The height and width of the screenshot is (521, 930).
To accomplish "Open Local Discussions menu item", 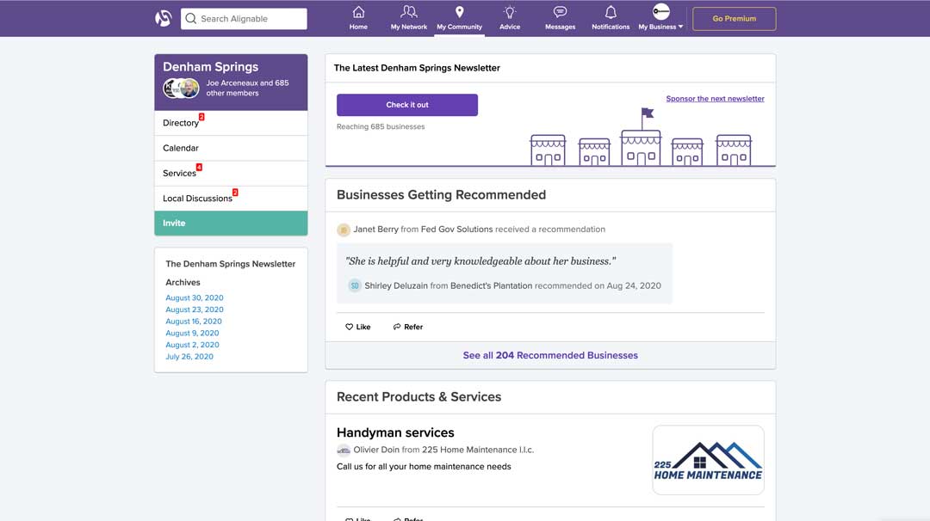I will 231,199.
